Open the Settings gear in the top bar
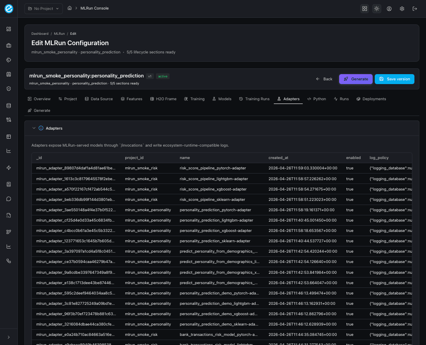Viewport: 426px width, 345px height. pos(402,8)
